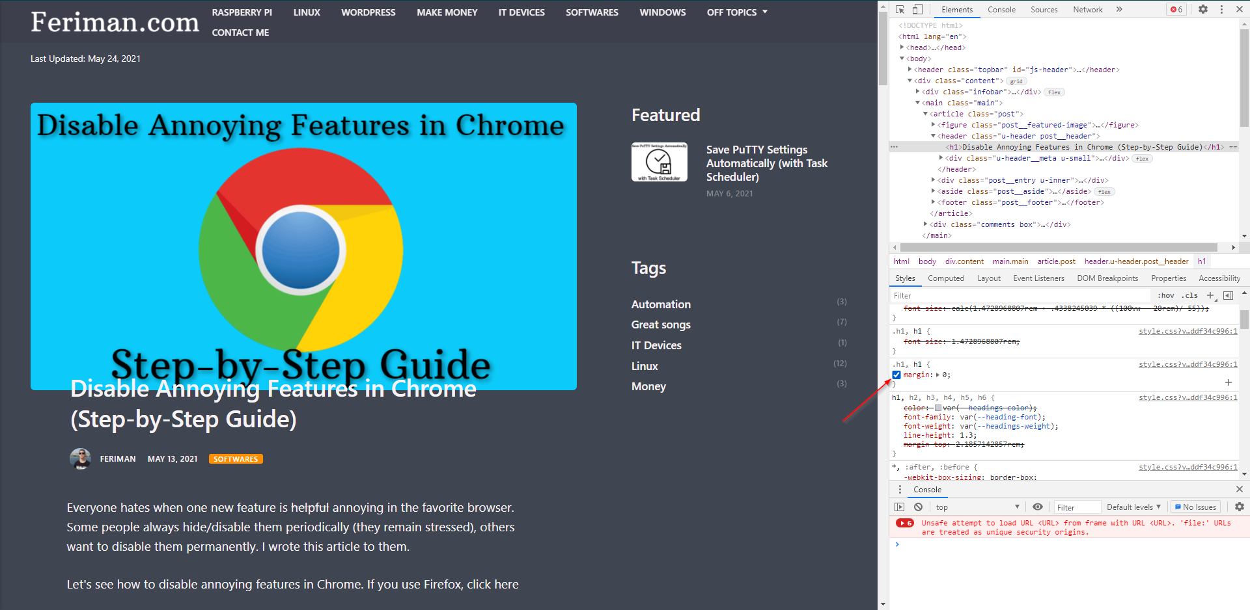Close the console drawer
The height and width of the screenshot is (610, 1250).
[x=1239, y=489]
